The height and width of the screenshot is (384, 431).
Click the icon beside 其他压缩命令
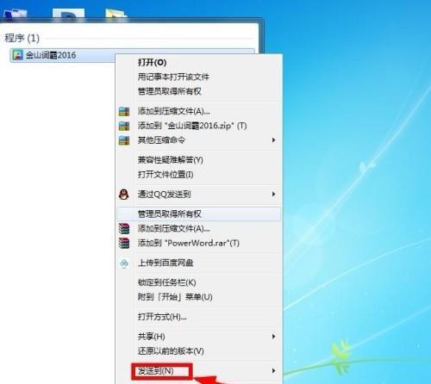coord(124,140)
